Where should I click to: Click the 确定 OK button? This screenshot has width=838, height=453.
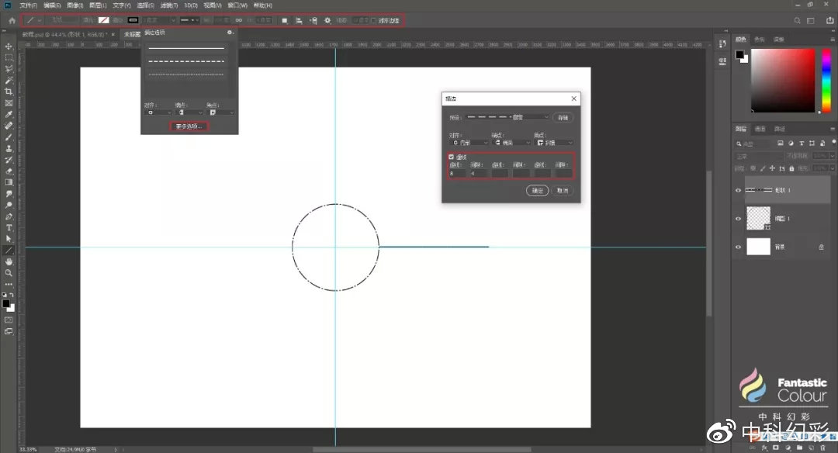537,191
